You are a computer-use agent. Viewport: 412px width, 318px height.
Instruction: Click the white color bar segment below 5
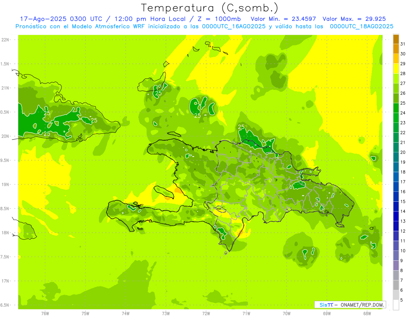[x=396, y=305]
